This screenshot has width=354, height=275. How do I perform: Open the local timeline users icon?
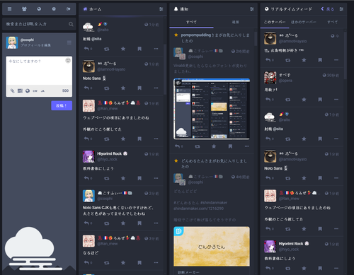click(x=24, y=9)
